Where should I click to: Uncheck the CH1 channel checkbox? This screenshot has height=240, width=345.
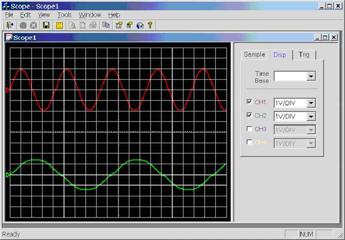(x=250, y=102)
